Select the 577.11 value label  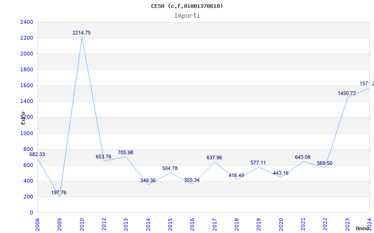(258, 163)
